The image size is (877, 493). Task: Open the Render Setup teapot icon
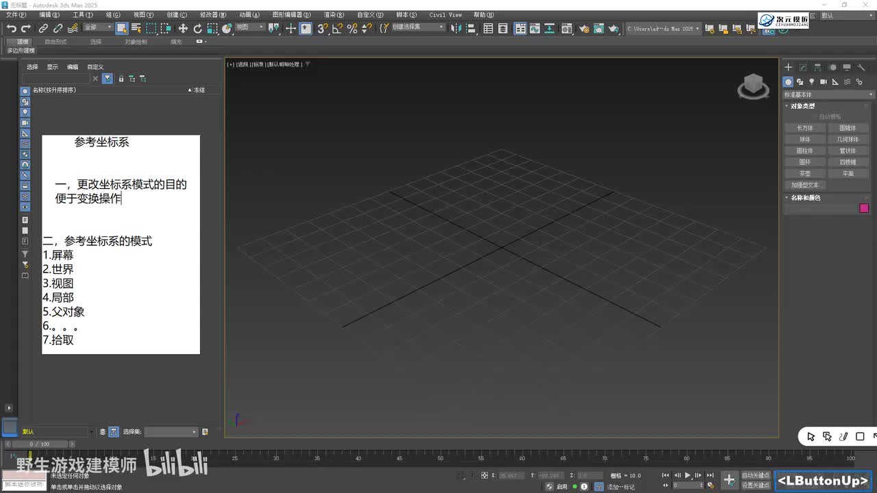584,28
